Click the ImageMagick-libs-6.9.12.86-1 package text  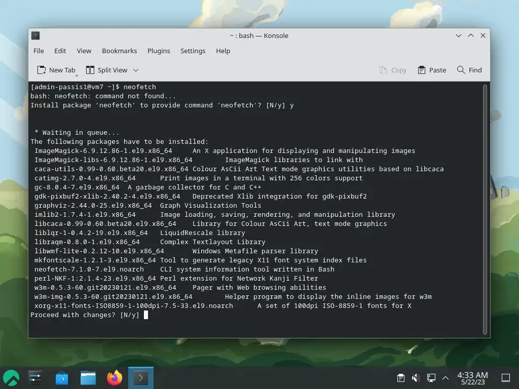[x=113, y=160]
